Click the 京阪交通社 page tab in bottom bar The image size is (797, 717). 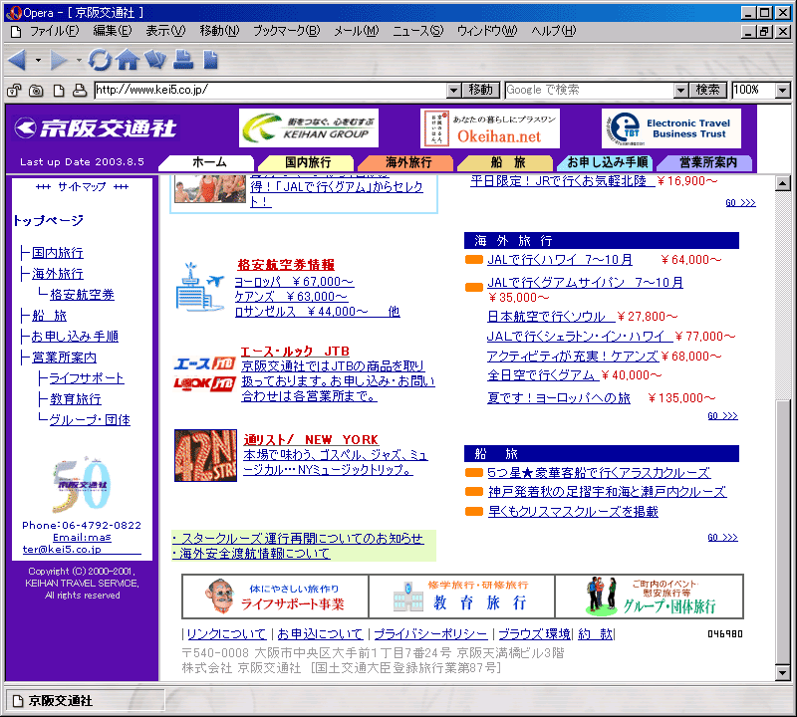pyautogui.click(x=85, y=701)
